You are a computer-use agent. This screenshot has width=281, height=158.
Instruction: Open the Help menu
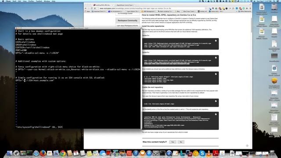54,1
